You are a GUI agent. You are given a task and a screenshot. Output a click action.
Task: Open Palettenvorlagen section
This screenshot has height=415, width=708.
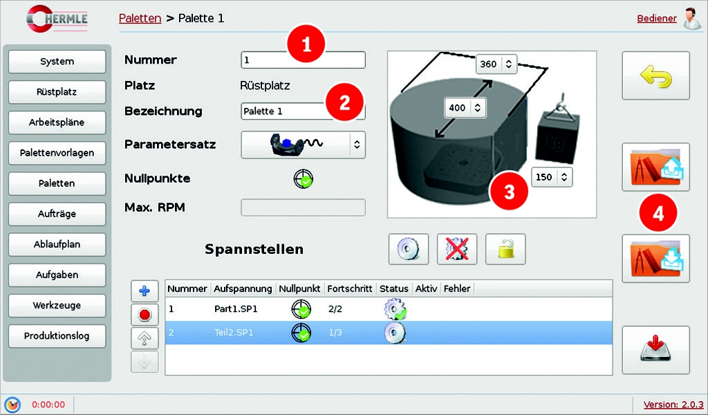57,153
